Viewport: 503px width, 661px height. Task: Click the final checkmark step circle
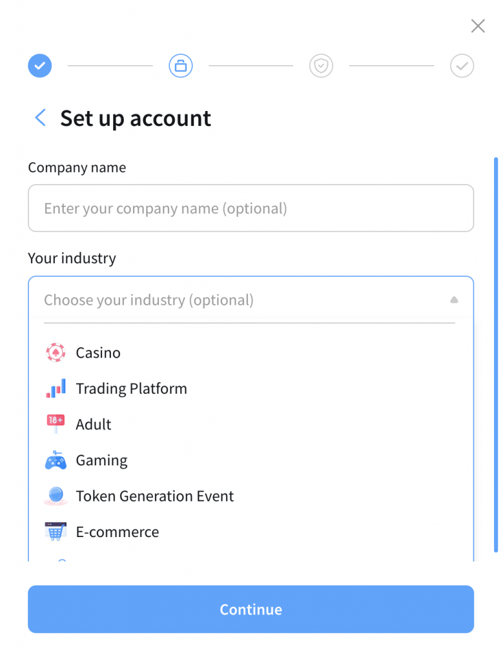click(462, 65)
